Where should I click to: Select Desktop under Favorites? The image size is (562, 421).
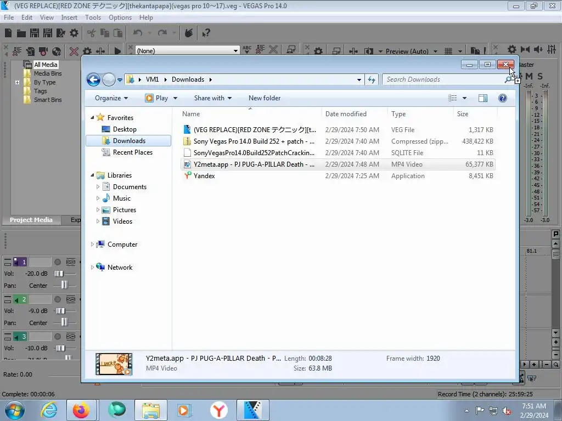125,129
